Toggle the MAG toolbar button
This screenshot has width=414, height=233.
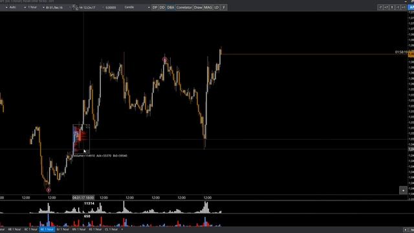[208, 7]
